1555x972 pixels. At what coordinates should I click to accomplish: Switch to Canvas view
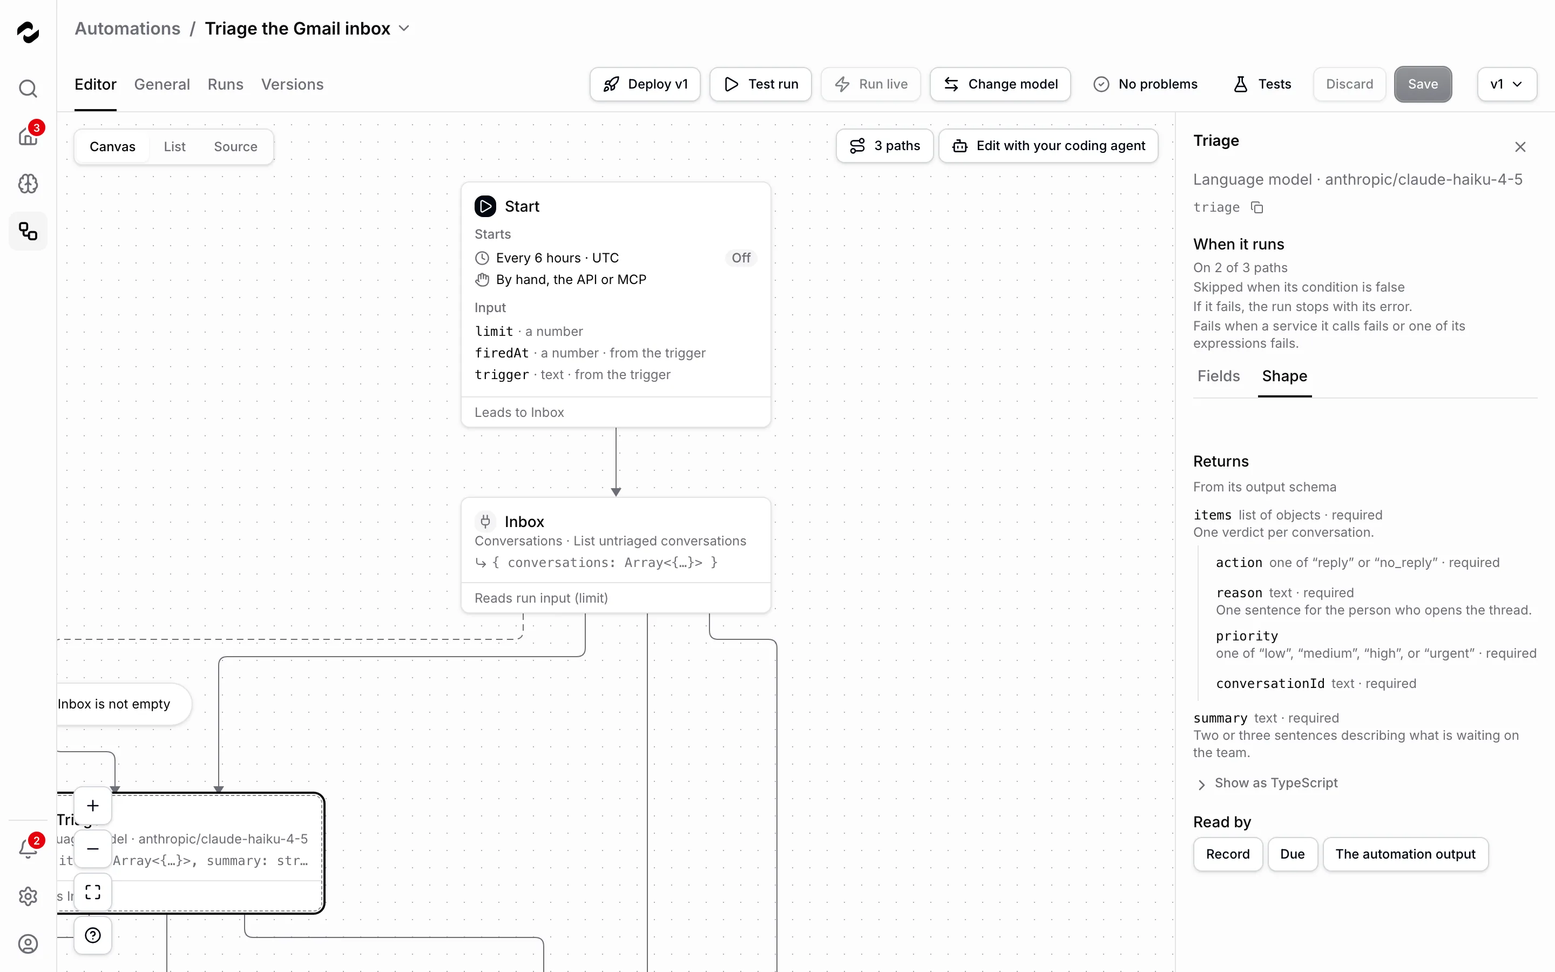112,146
